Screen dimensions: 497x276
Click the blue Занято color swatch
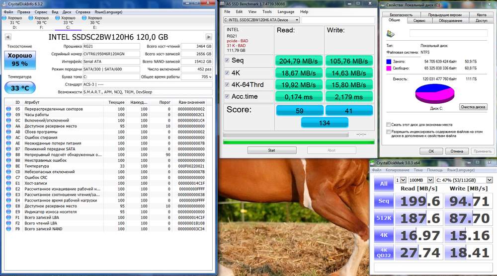(389, 62)
